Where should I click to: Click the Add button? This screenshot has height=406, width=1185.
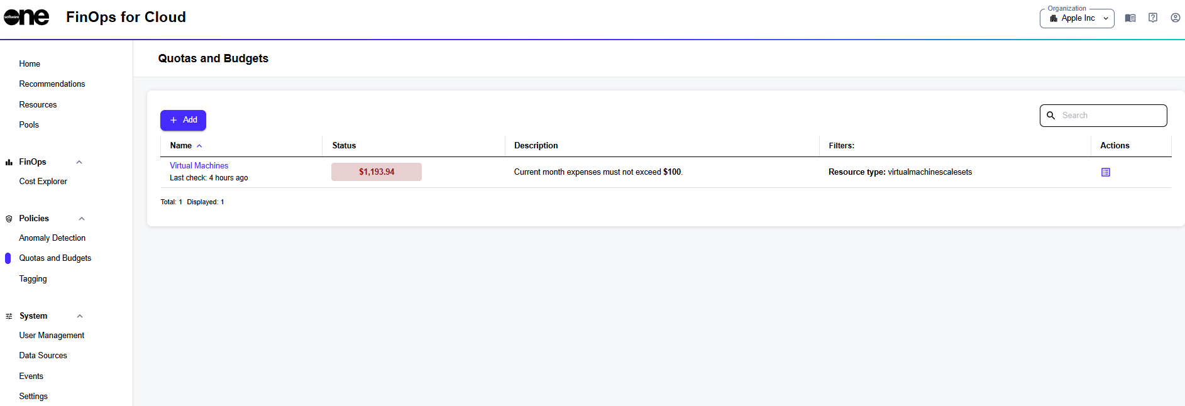coord(183,120)
